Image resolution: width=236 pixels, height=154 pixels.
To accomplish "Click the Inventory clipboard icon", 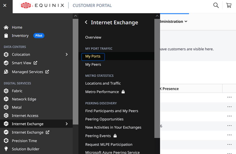I will (6, 36).
